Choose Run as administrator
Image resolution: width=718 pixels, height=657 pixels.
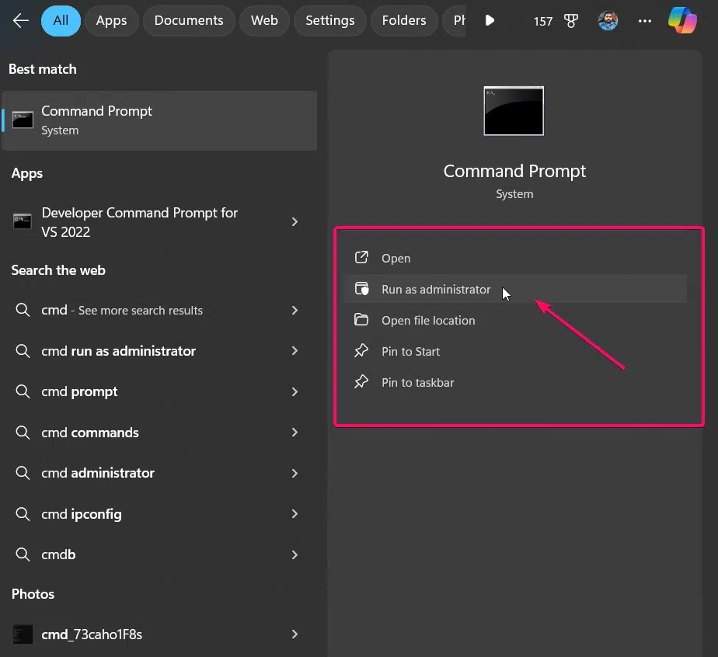(x=514, y=289)
